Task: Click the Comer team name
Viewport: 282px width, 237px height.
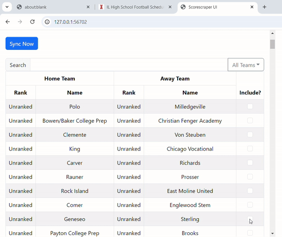Action: tap(75, 205)
